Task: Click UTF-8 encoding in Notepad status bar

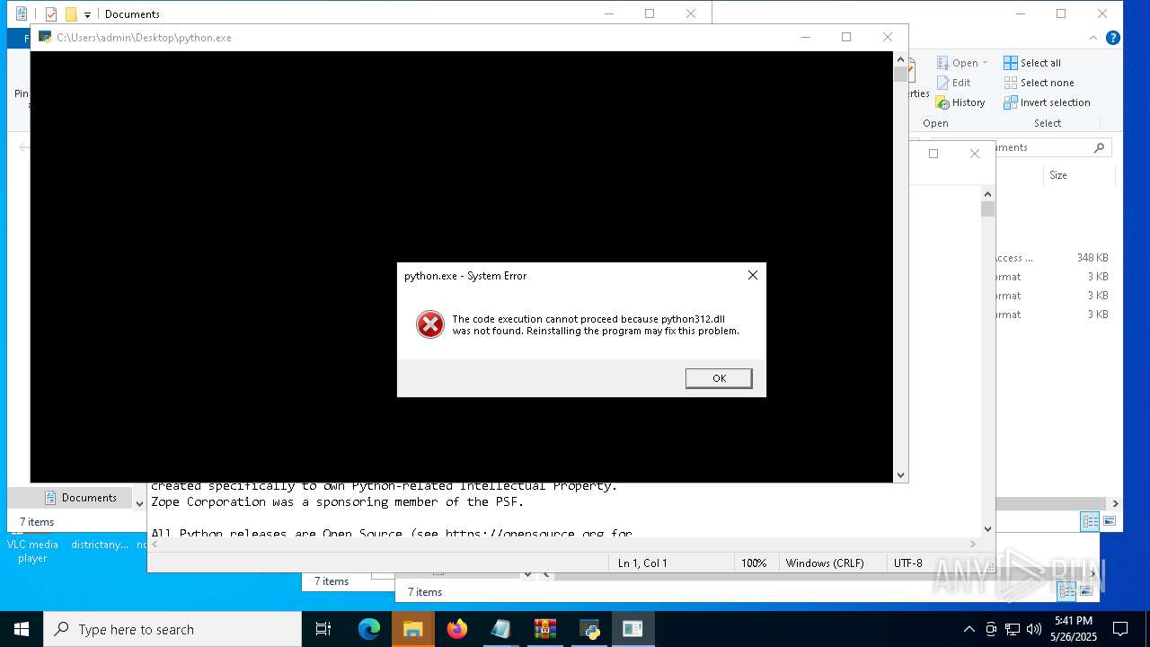Action: click(907, 563)
